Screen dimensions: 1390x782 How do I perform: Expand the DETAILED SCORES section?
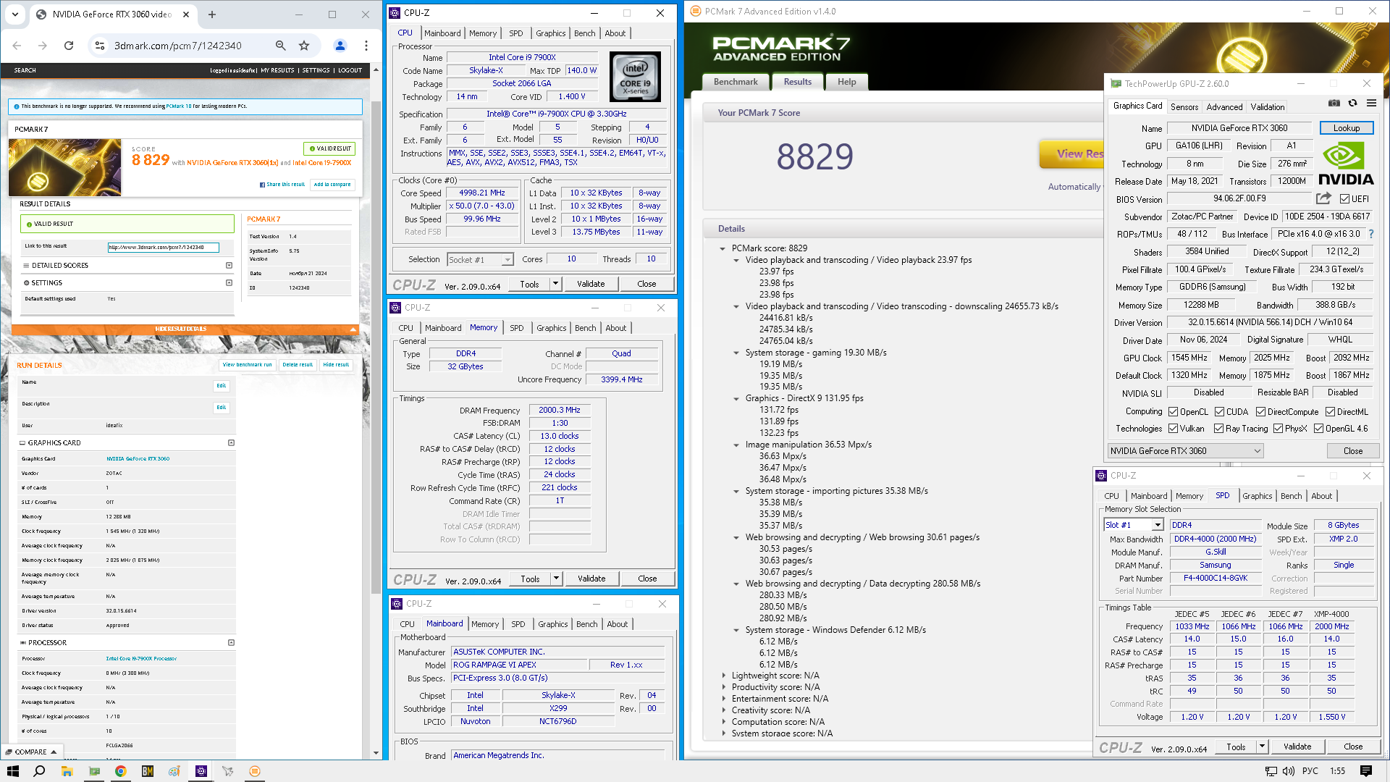coord(229,266)
